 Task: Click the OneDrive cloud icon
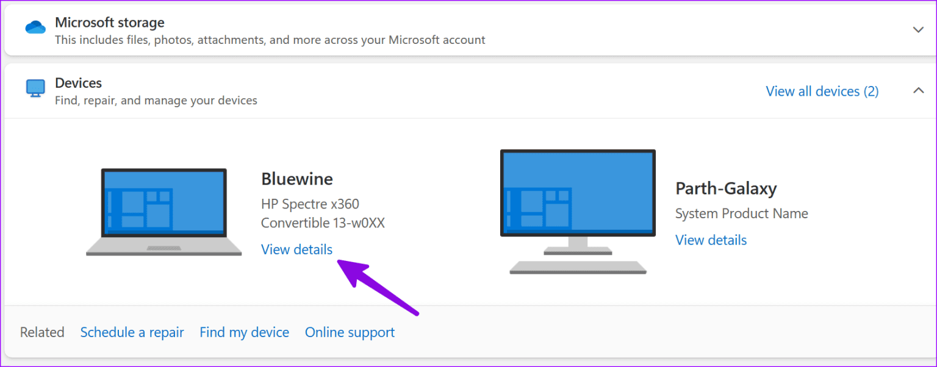[35, 28]
